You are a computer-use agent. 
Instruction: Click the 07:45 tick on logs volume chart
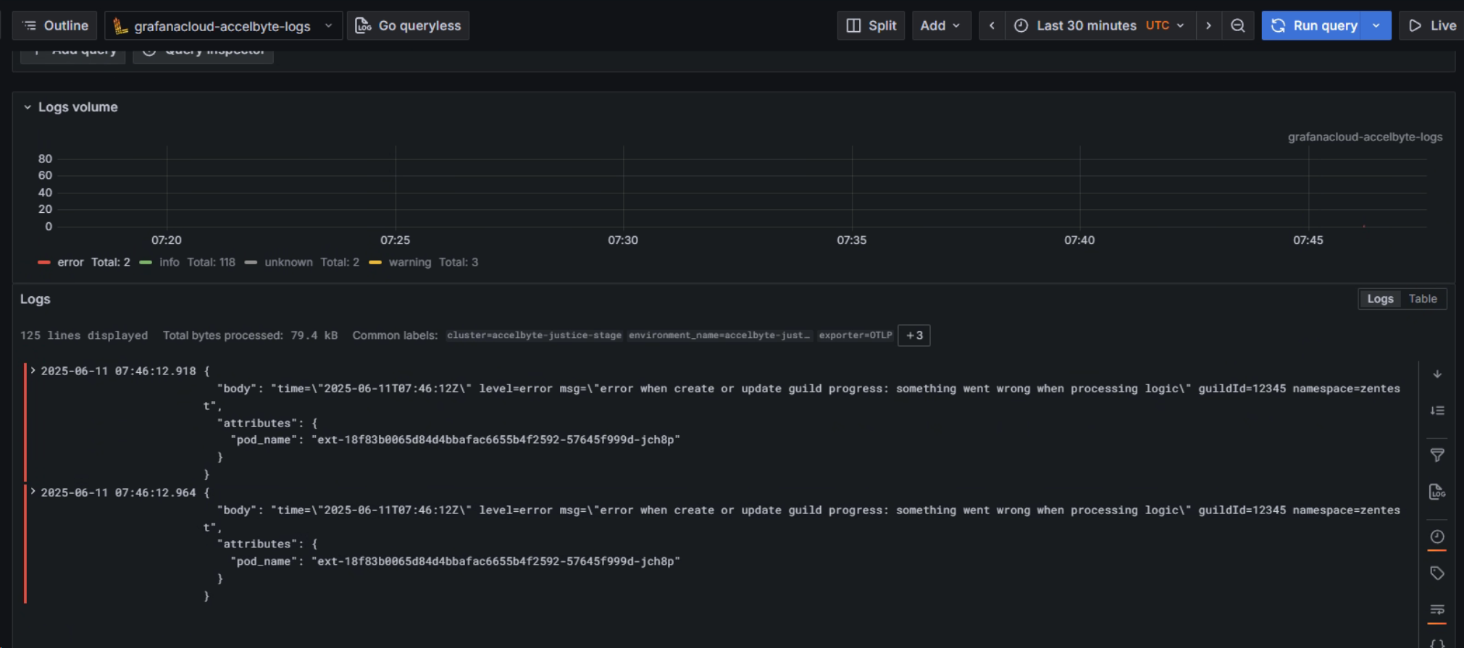[x=1308, y=240]
